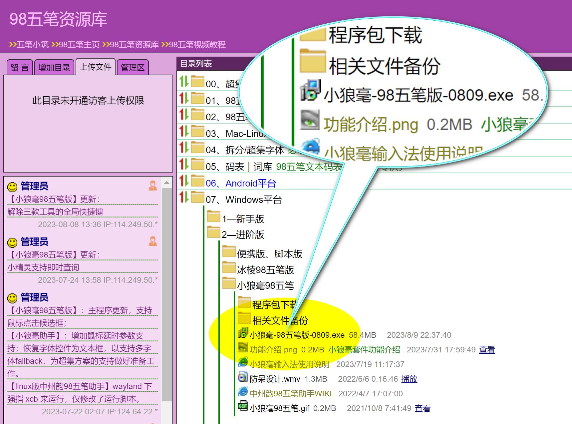Click the sort arrows icon beside 07、Windows平台
This screenshot has width=572, height=424.
click(x=184, y=197)
